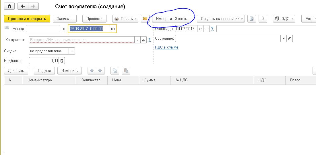Click the НДС в сумме link
The width and height of the screenshot is (316, 155).
click(x=166, y=47)
